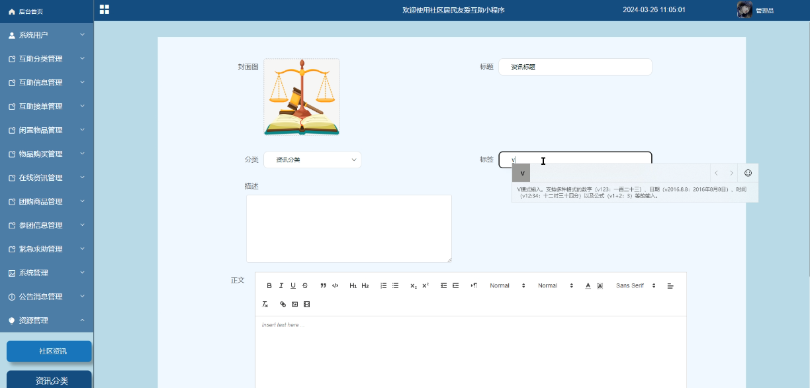Collapse the 资源管理 menu
Screen dimensions: 810x388
[47, 320]
